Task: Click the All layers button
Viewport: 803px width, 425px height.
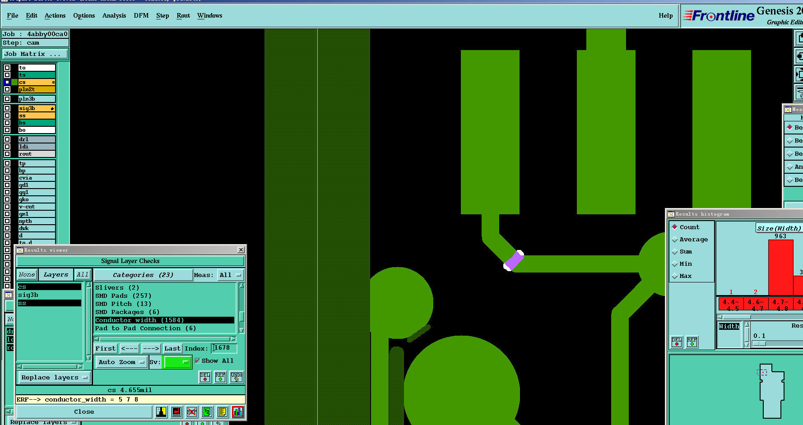Action: click(x=83, y=274)
